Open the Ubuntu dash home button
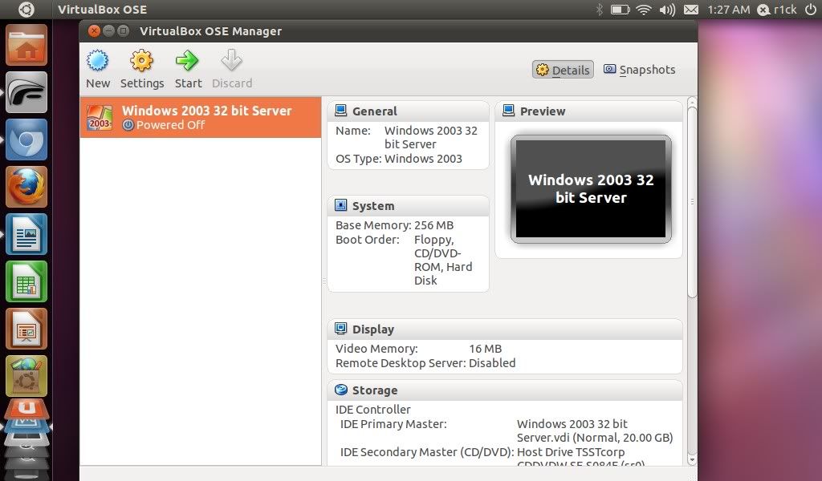This screenshot has height=481, width=822. (26, 10)
